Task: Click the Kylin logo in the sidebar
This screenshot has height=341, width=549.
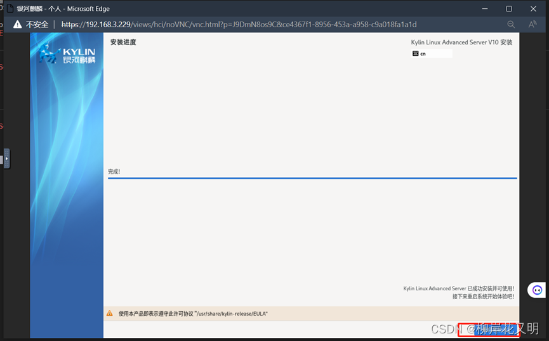Action: pyautogui.click(x=67, y=53)
